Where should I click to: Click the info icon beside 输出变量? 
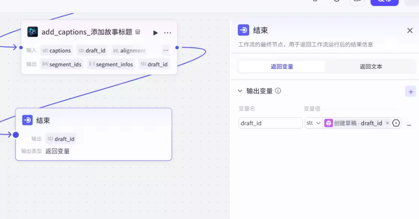click(x=278, y=91)
